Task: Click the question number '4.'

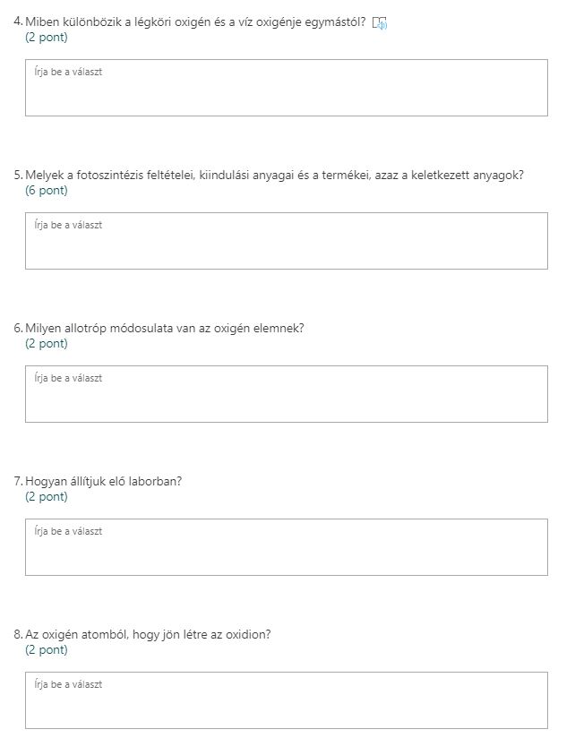Action: [19, 21]
